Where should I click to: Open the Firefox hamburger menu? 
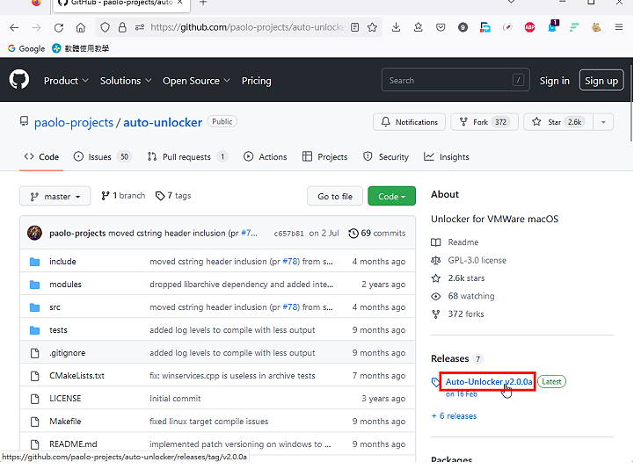pos(619,27)
